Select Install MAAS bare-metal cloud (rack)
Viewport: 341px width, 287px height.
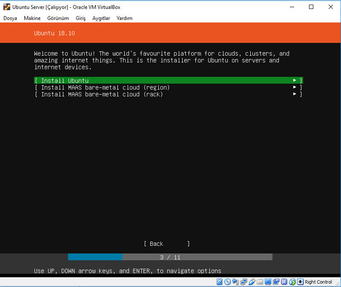[x=169, y=94]
